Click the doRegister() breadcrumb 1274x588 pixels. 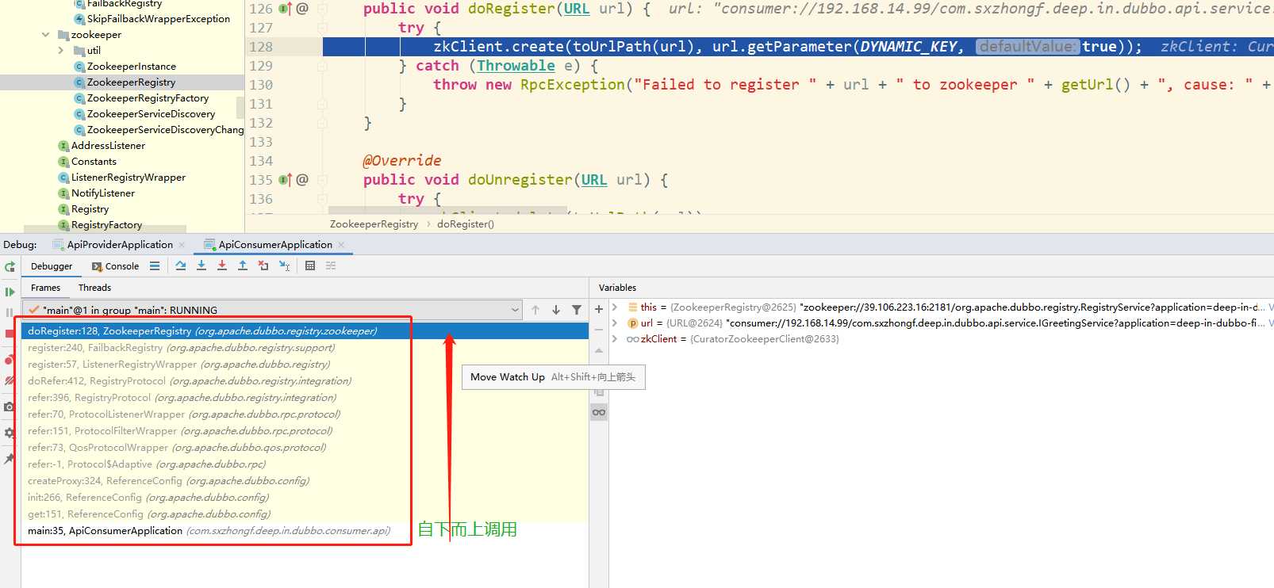tap(466, 224)
